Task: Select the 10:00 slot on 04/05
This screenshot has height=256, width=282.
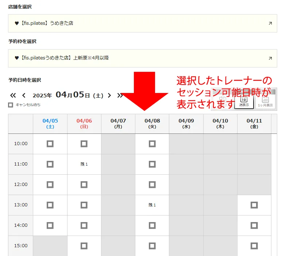Action: [x=50, y=144]
